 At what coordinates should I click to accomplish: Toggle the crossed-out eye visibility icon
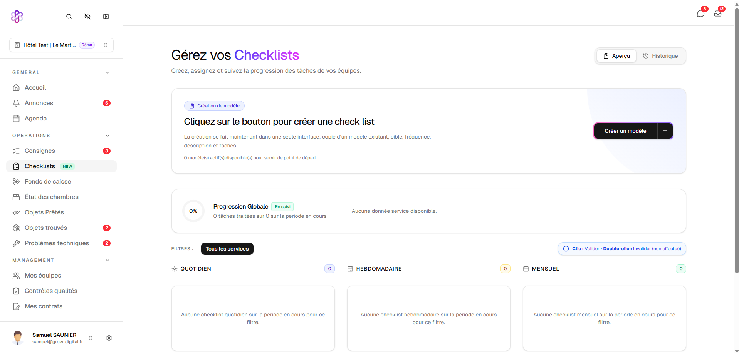coord(87,17)
